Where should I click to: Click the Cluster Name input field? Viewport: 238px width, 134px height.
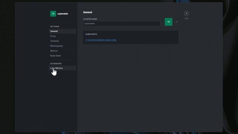(122, 23)
